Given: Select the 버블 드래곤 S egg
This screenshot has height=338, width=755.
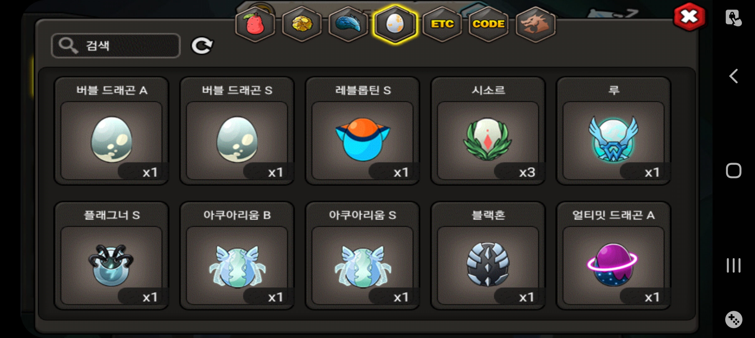Looking at the screenshot, I should [x=237, y=131].
